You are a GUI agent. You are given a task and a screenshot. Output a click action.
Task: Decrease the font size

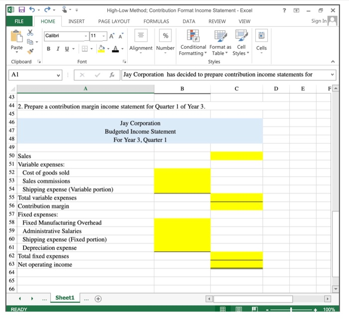(x=121, y=36)
